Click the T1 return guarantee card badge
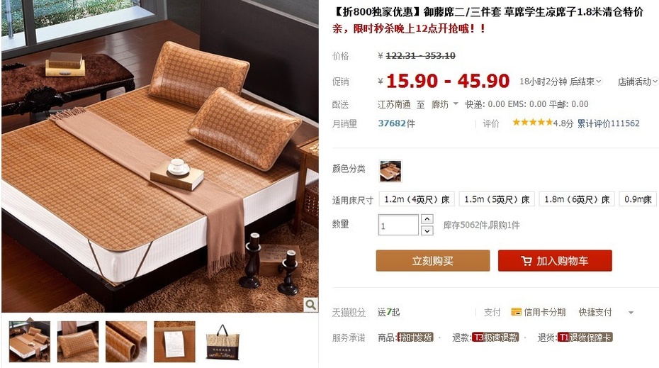This screenshot has width=659, height=368. coord(585,338)
